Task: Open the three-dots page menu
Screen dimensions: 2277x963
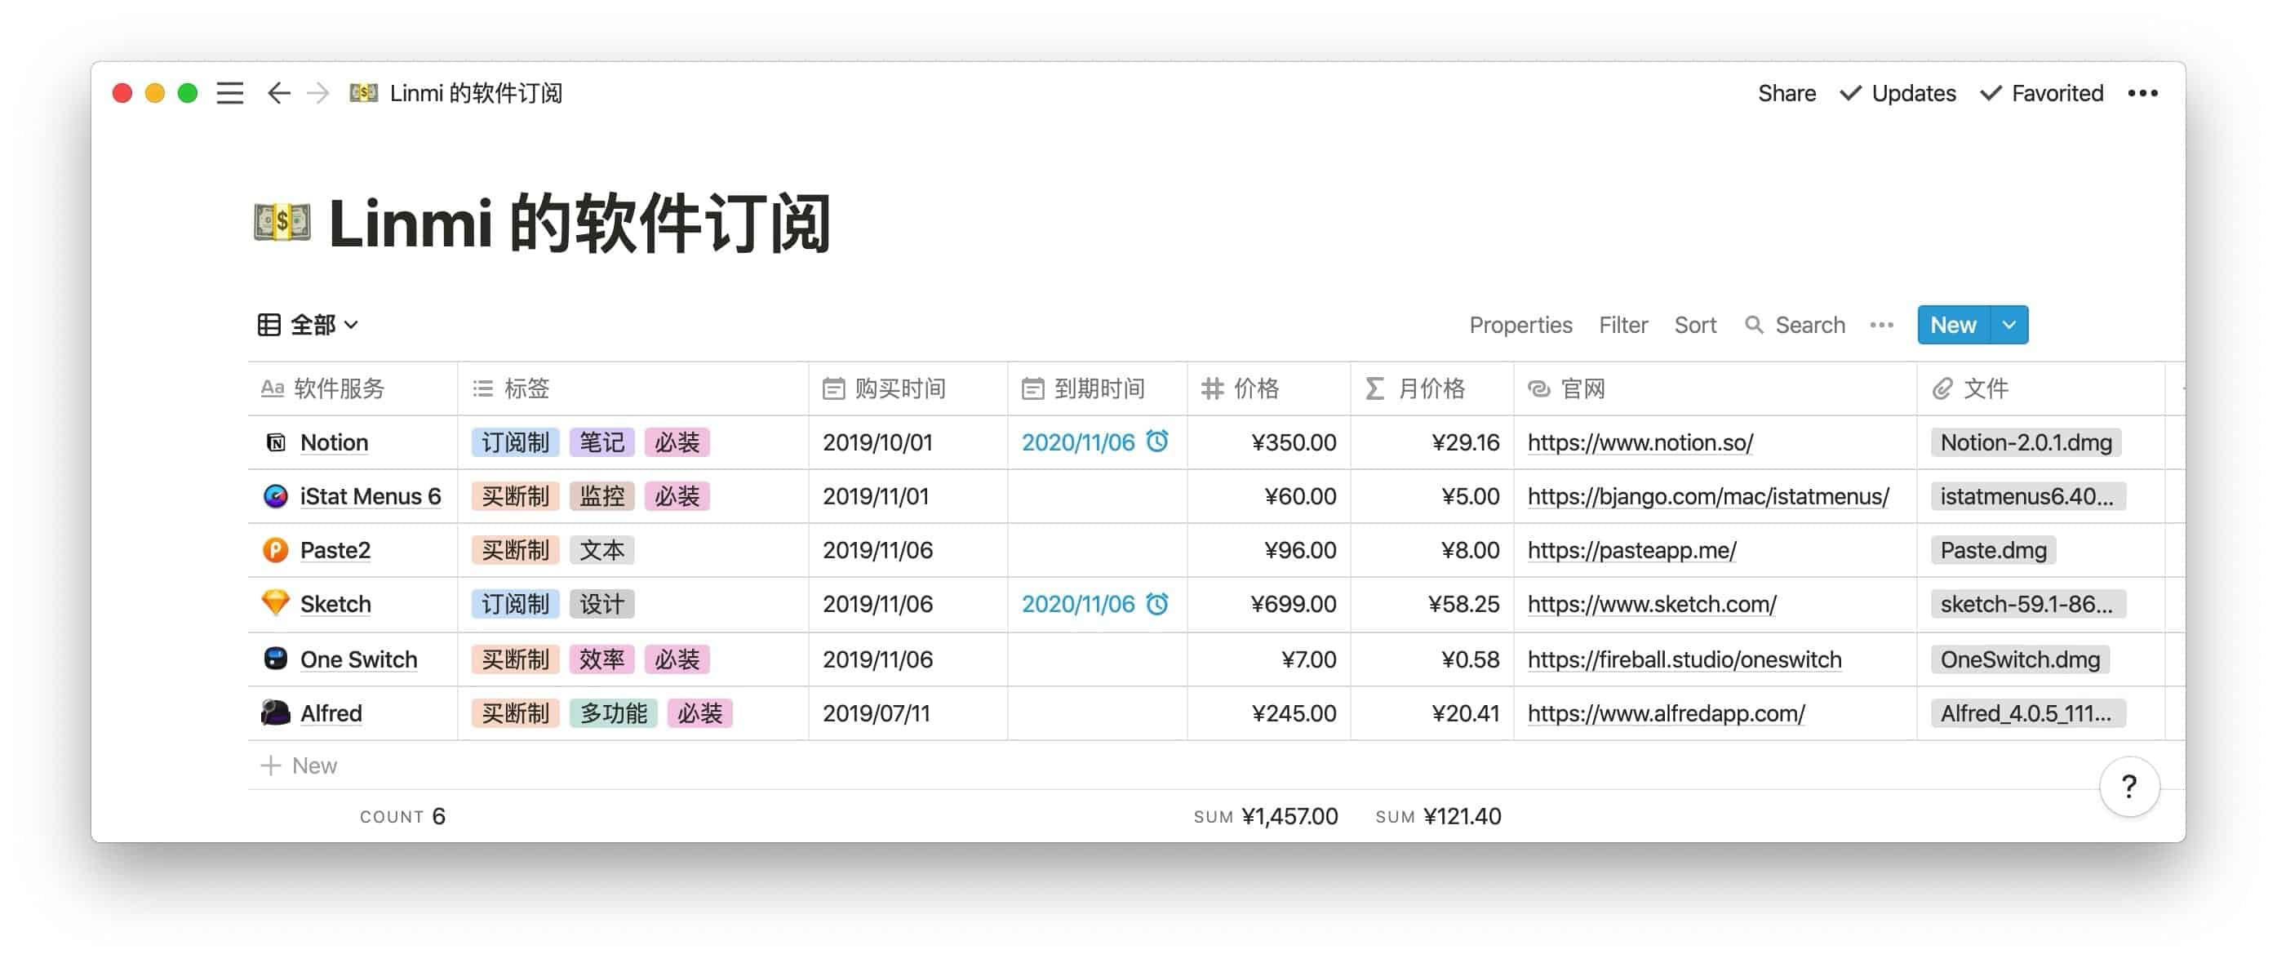Action: click(2142, 93)
